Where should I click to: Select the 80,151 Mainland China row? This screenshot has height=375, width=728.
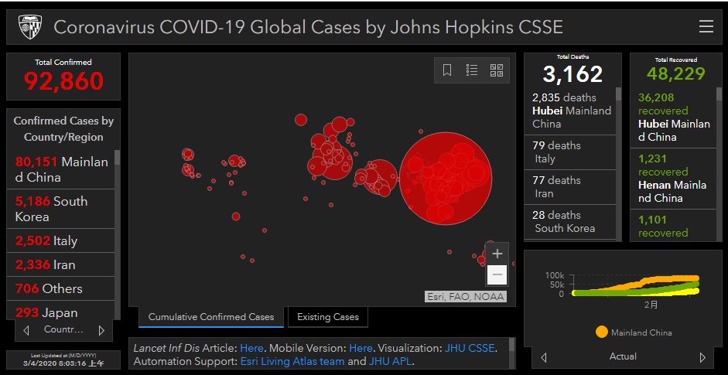coord(61,169)
